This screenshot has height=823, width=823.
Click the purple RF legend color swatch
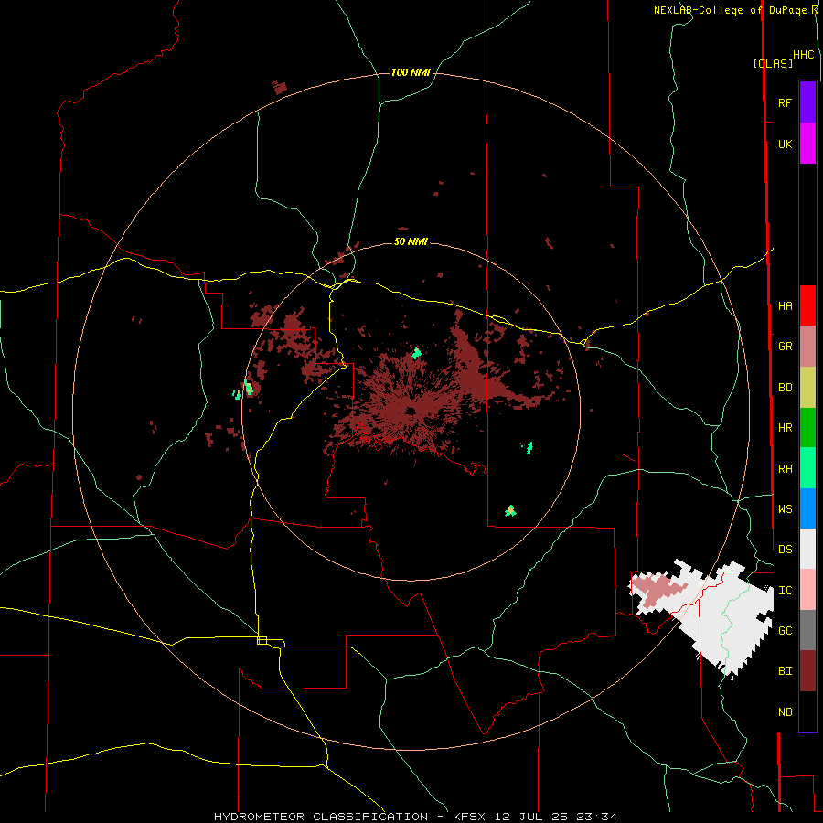point(807,102)
